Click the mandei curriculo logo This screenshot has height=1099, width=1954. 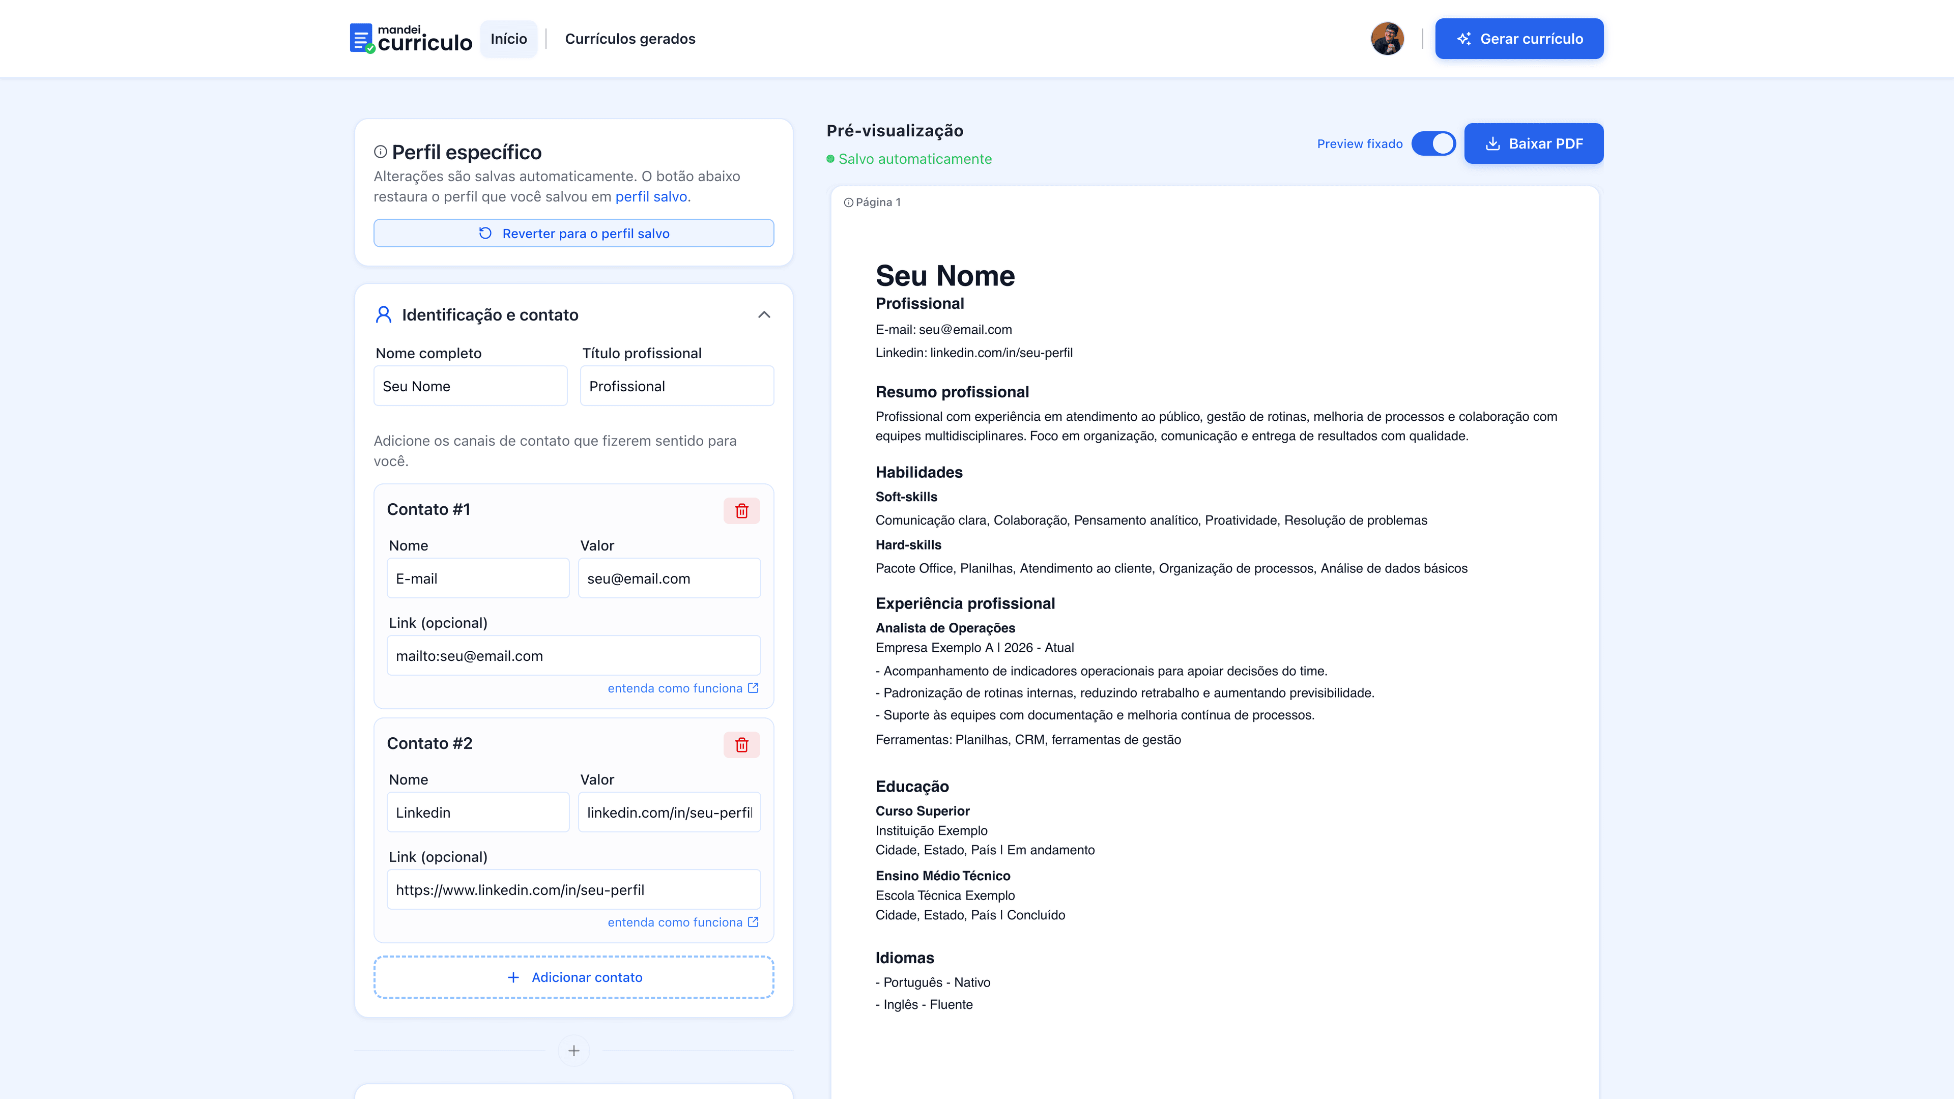pos(410,39)
